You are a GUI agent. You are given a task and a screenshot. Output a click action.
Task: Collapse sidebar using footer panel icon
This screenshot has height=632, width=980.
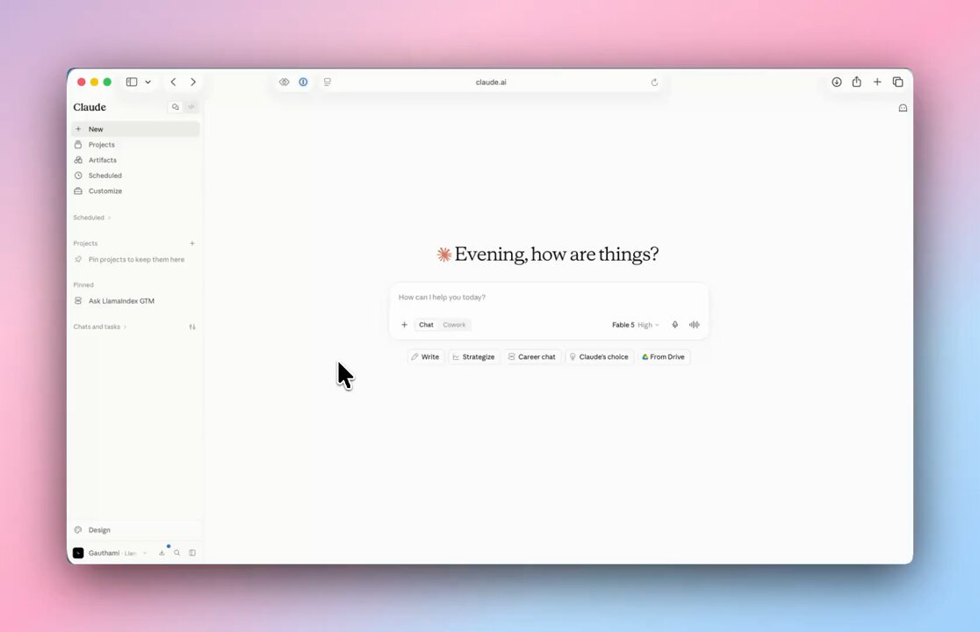pos(192,553)
